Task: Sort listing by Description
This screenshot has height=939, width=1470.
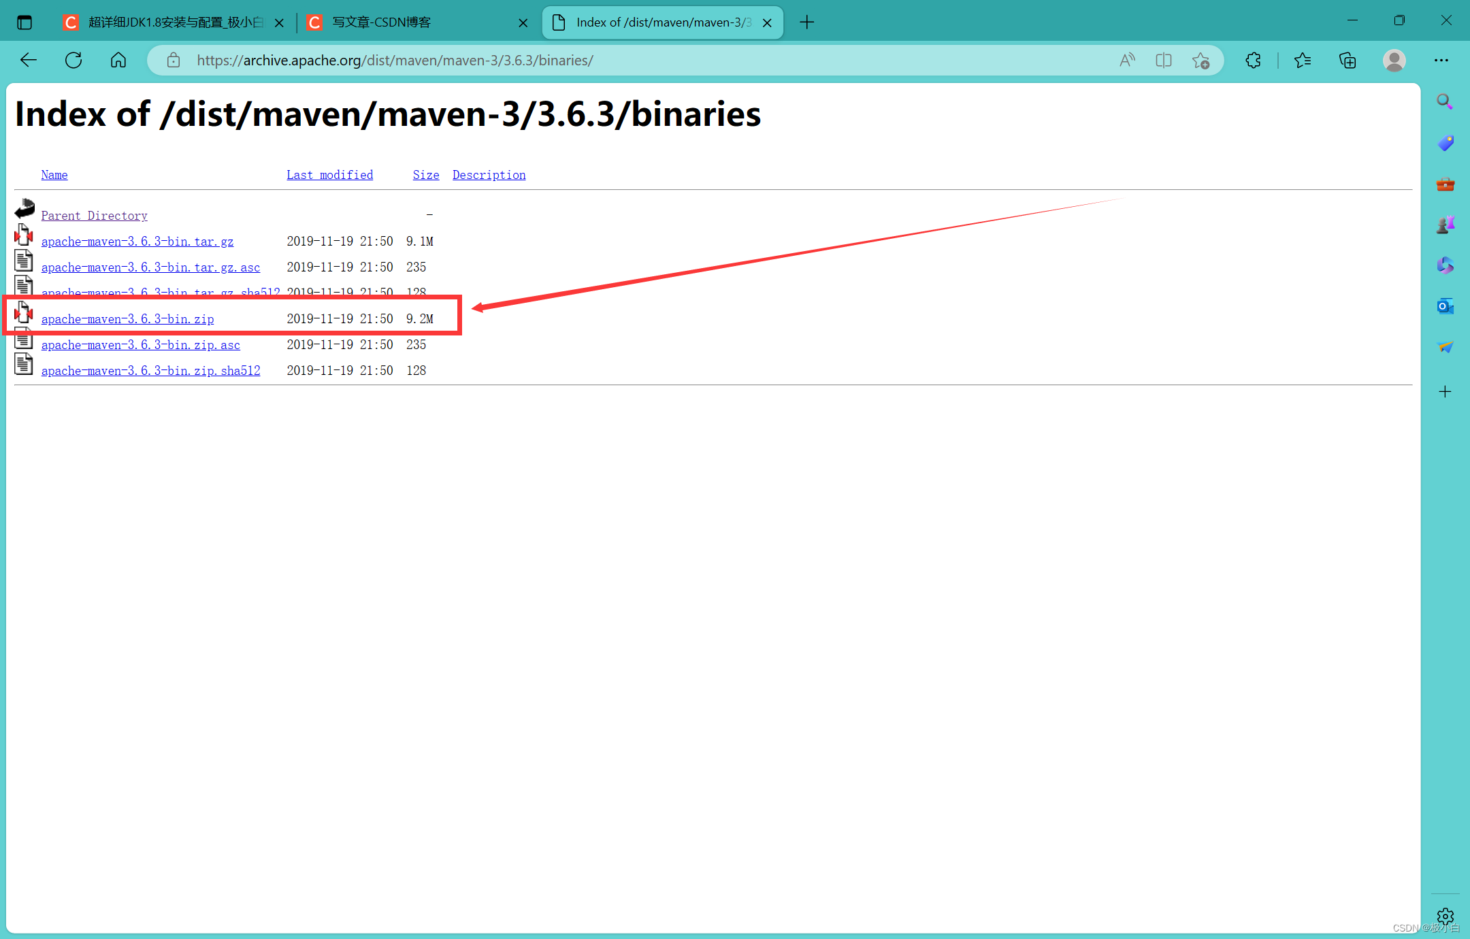Action: pyautogui.click(x=489, y=175)
